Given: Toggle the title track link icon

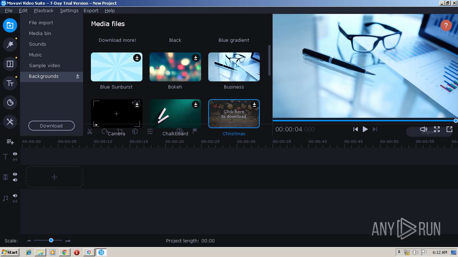Looking at the screenshot, I should coord(15,160).
